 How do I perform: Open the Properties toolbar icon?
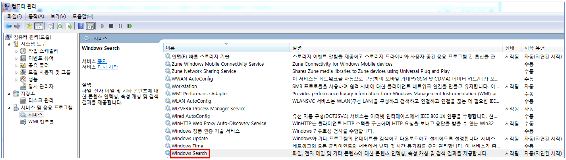(x=51, y=26)
